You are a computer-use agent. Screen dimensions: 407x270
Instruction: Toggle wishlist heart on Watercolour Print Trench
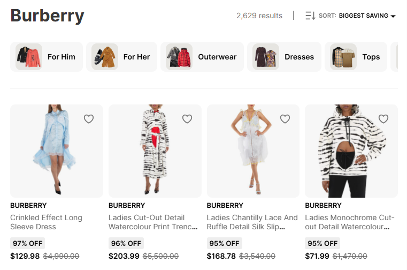coord(187,119)
